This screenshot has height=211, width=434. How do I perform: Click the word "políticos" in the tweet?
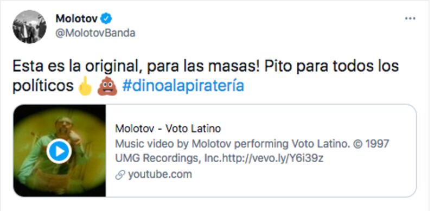pos(43,86)
